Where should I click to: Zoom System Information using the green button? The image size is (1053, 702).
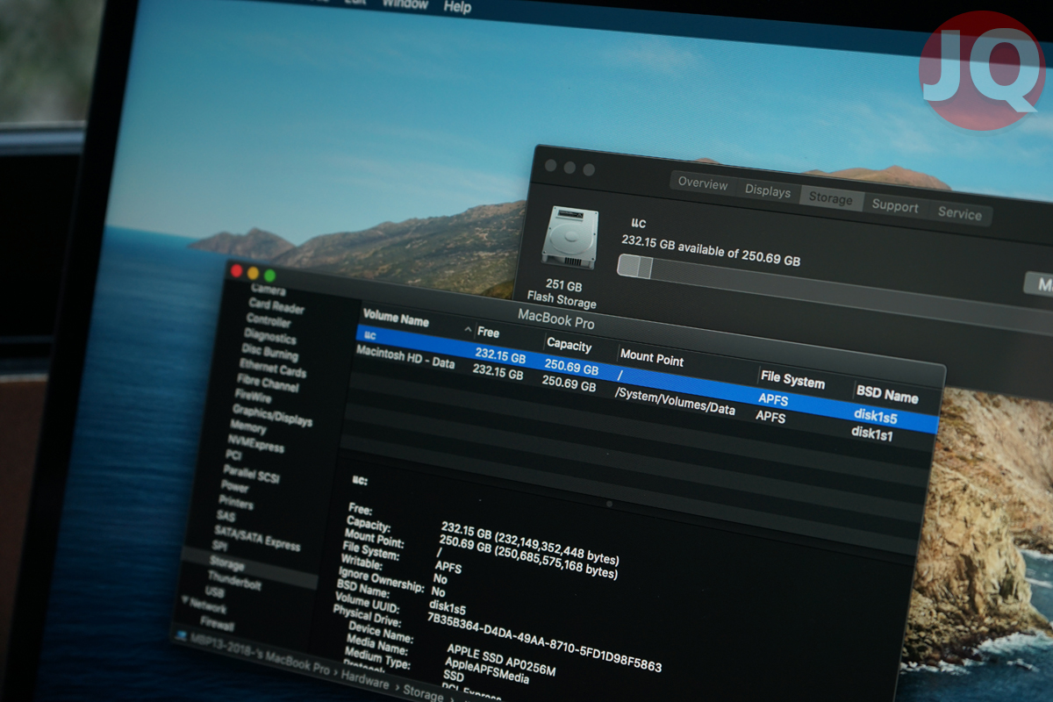270,276
